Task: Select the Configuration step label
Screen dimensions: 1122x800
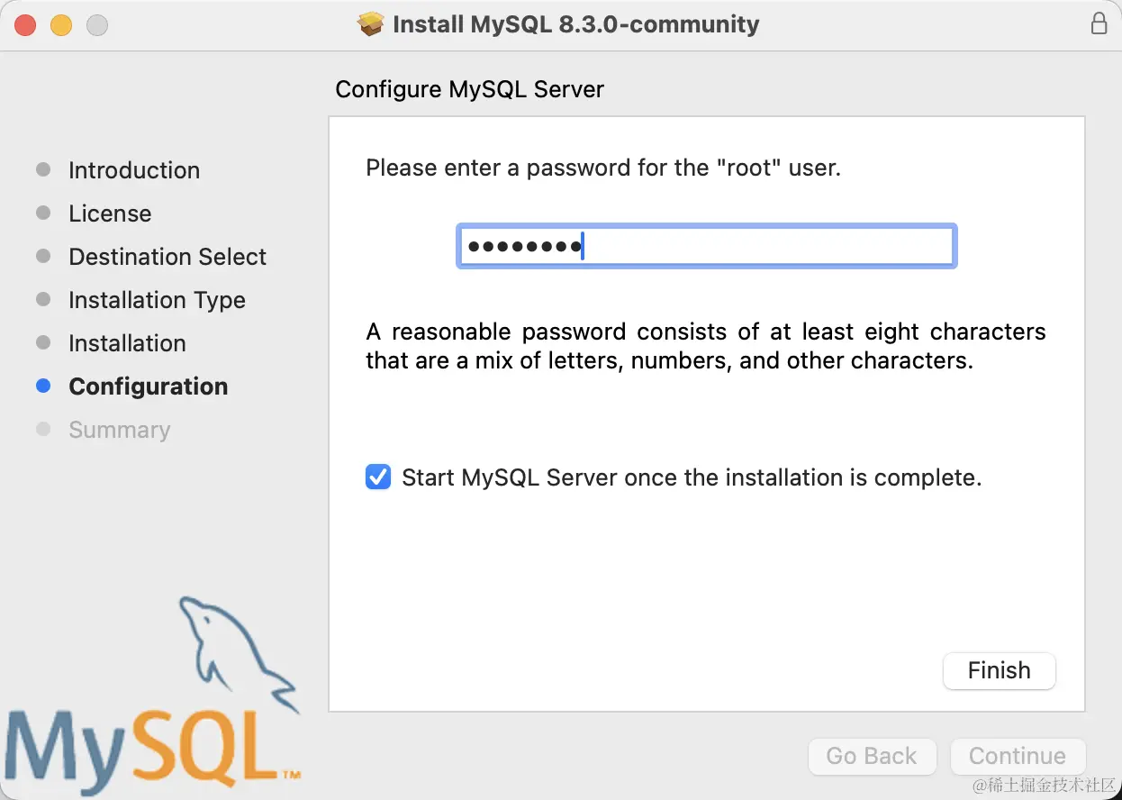Action: pos(149,386)
